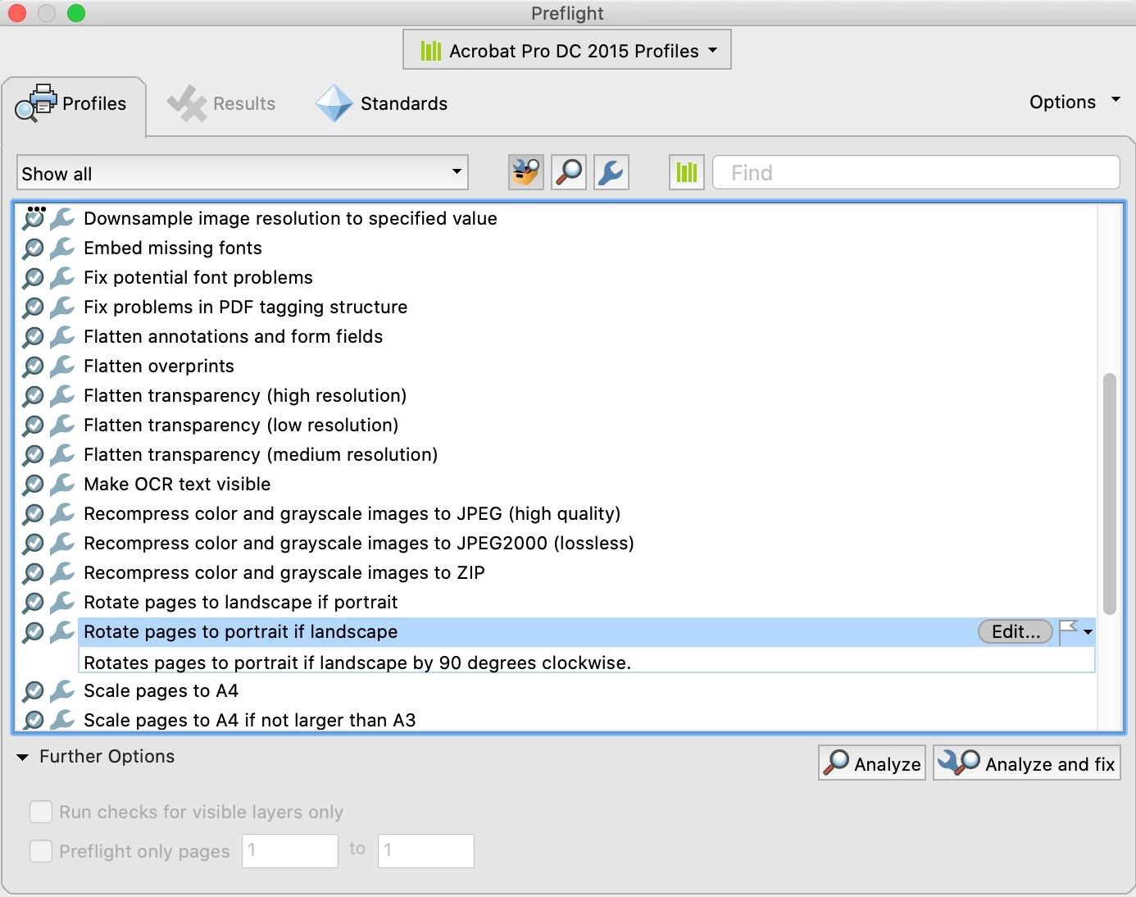
Task: Click magnifier icon beside Rotate pages to portrait
Action: coord(33,632)
